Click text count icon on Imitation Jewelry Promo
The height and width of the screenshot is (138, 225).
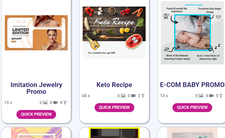65,103
